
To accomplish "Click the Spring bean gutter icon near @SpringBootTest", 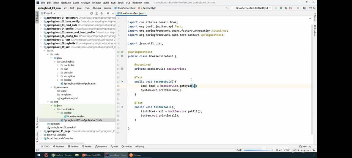I will (x=122, y=52).
